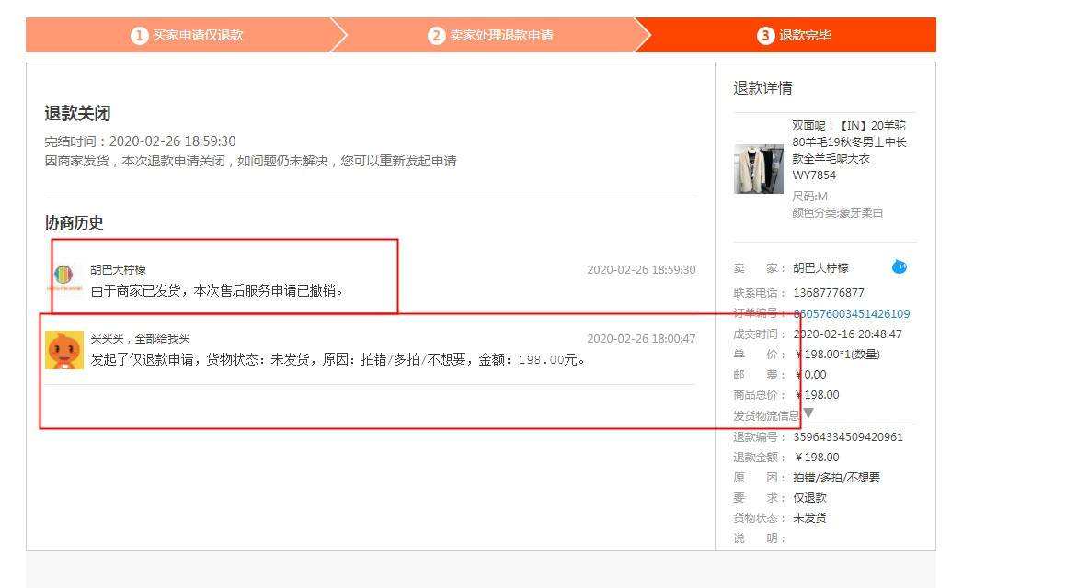
Task: Click the step 2 卖家处理退款申请 tab
Action: [x=489, y=35]
